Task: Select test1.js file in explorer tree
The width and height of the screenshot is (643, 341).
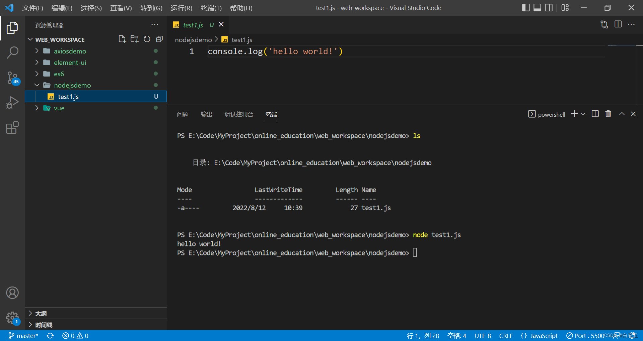Action: (x=96, y=96)
